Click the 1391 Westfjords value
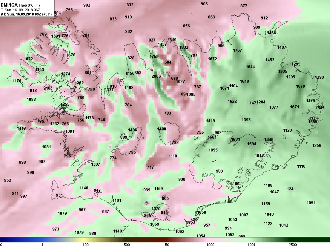The image size is (330, 247). coord(56,36)
